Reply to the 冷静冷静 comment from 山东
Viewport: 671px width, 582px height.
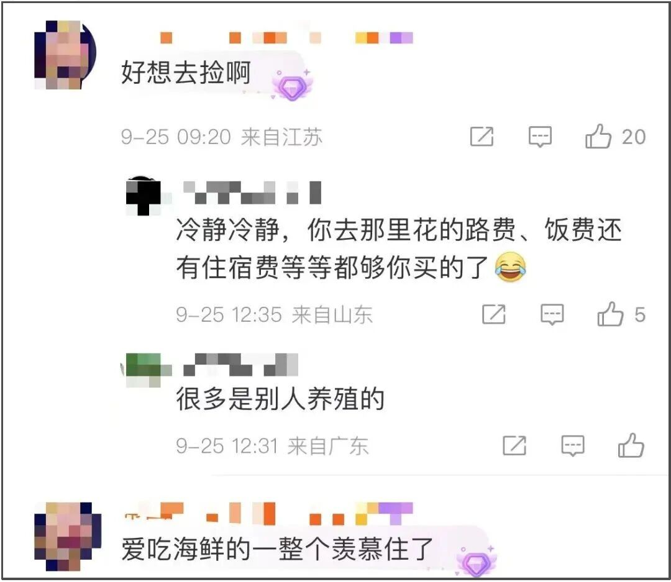point(552,314)
